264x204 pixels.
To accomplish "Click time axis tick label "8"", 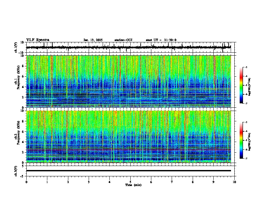I will [x=193, y=182].
